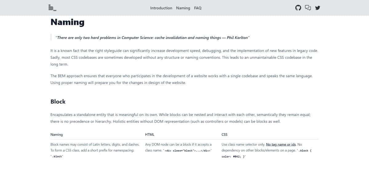Click the paragraph starting "The BEM approach"
Viewport: 369px width, 173px height.
click(181, 79)
